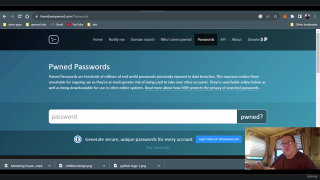
Task: Open the Notify me page
Action: coord(116,39)
